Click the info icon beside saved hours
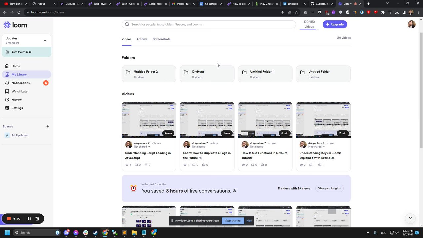The image size is (423, 238). [234, 191]
